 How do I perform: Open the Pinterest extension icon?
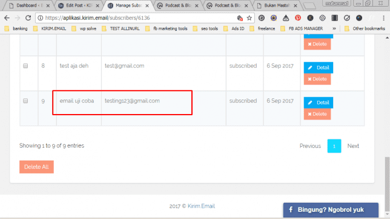298,18
